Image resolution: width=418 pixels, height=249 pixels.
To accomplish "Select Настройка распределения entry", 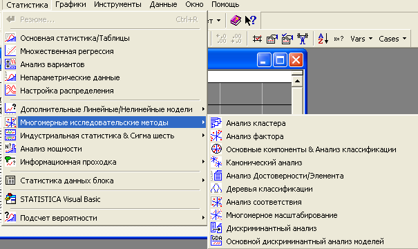I will point(104,91).
